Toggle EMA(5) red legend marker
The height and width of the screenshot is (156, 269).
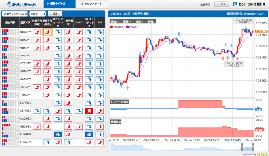112,27
